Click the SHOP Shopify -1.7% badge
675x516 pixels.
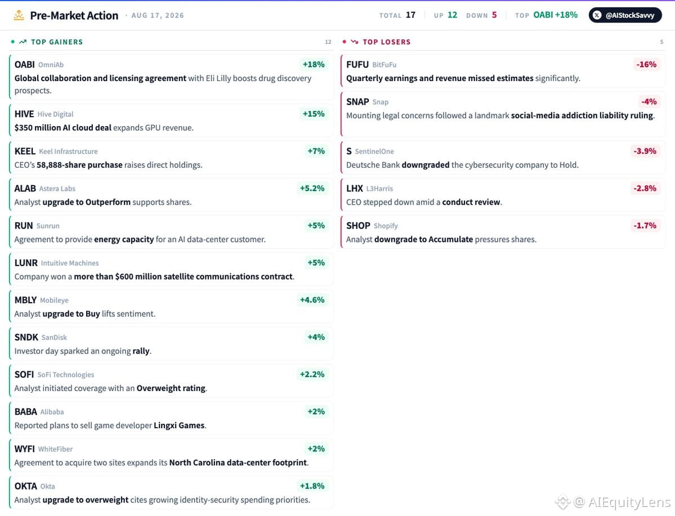click(645, 226)
